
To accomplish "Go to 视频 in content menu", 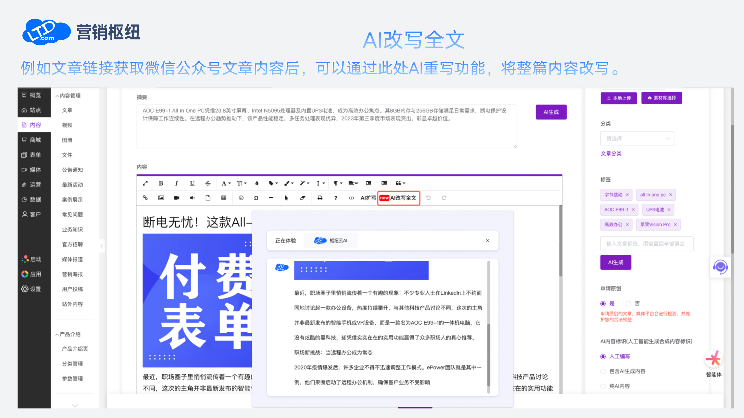I will (x=67, y=125).
